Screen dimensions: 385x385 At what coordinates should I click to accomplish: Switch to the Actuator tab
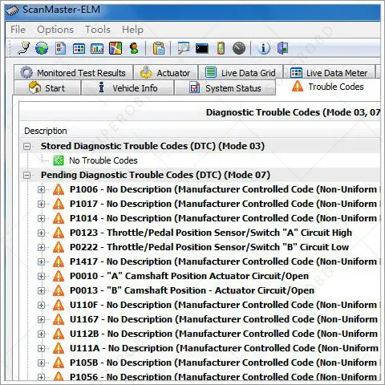pos(166,72)
